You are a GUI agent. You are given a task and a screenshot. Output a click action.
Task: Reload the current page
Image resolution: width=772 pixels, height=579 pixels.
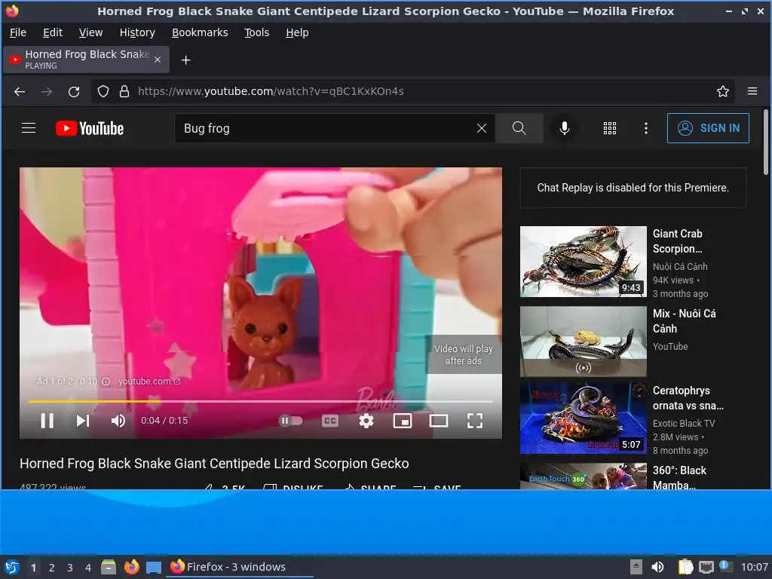74,91
